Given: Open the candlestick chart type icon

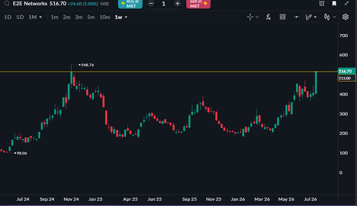Looking at the screenshot, I should [327, 17].
